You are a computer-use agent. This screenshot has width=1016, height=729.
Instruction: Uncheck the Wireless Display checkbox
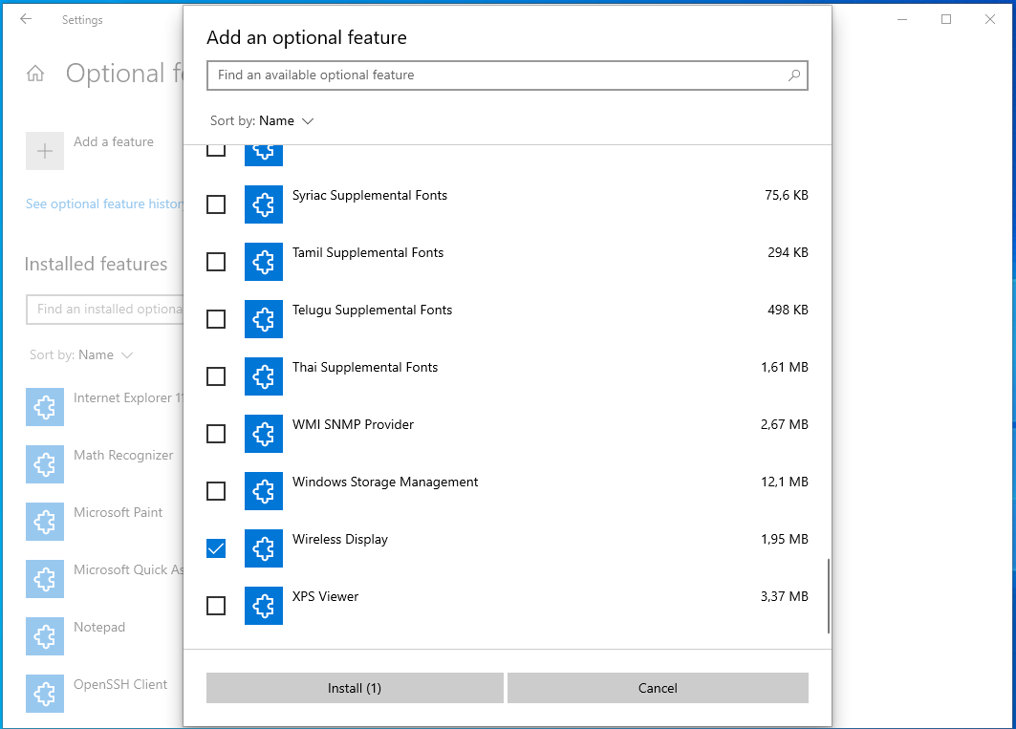(216, 548)
